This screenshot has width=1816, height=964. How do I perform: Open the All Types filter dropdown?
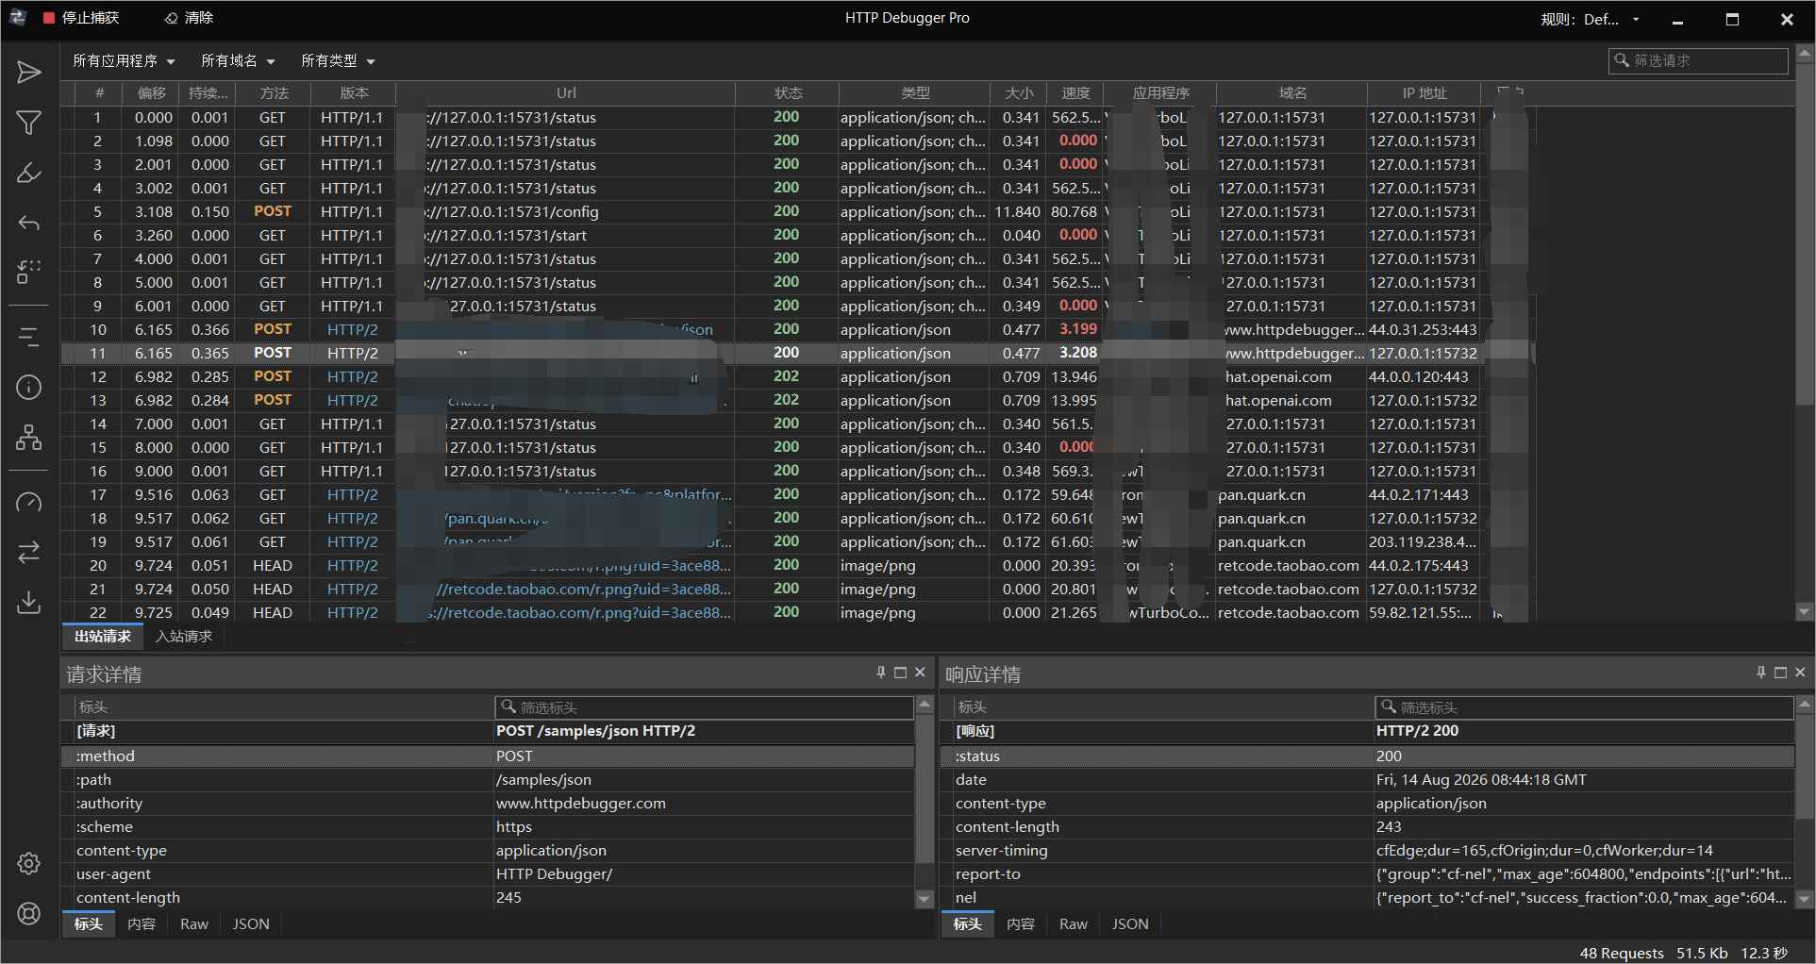coord(338,60)
